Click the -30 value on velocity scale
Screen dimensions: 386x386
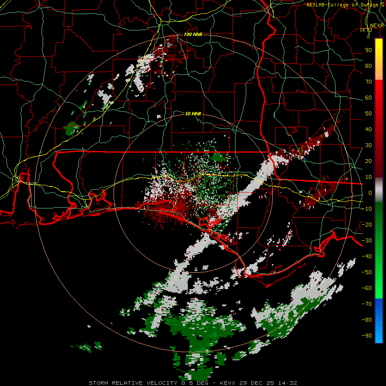[x=367, y=241]
